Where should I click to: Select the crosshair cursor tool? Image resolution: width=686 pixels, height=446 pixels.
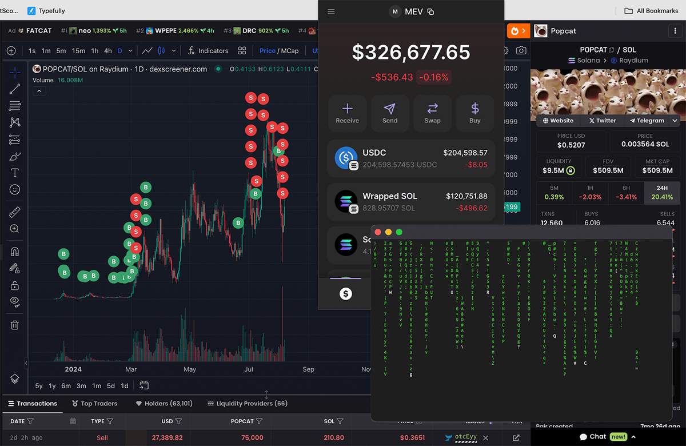tap(15, 72)
